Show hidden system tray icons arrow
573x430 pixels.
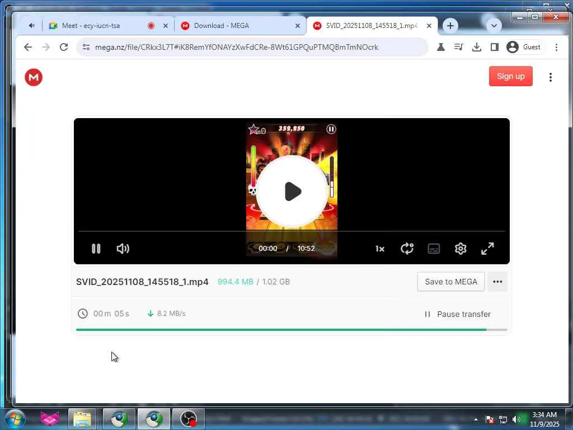tap(476, 419)
